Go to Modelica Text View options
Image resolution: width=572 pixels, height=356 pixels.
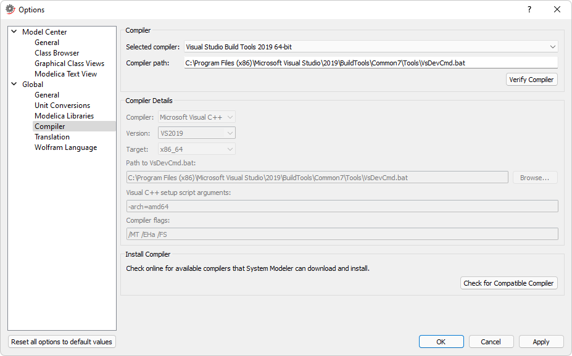65,74
